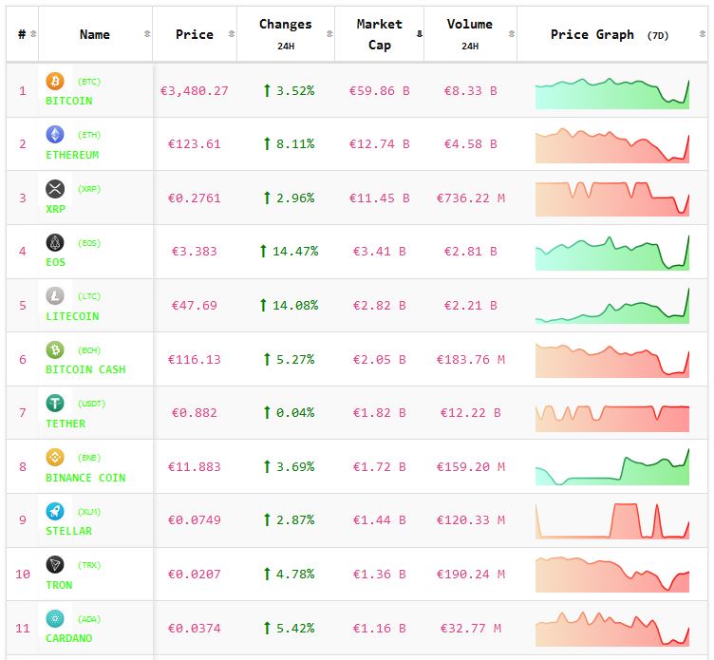
Task: Click the Ethereum diamond logo icon
Action: [55, 135]
